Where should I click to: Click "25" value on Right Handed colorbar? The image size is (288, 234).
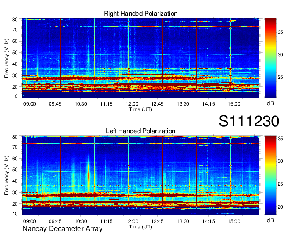tap(280, 77)
